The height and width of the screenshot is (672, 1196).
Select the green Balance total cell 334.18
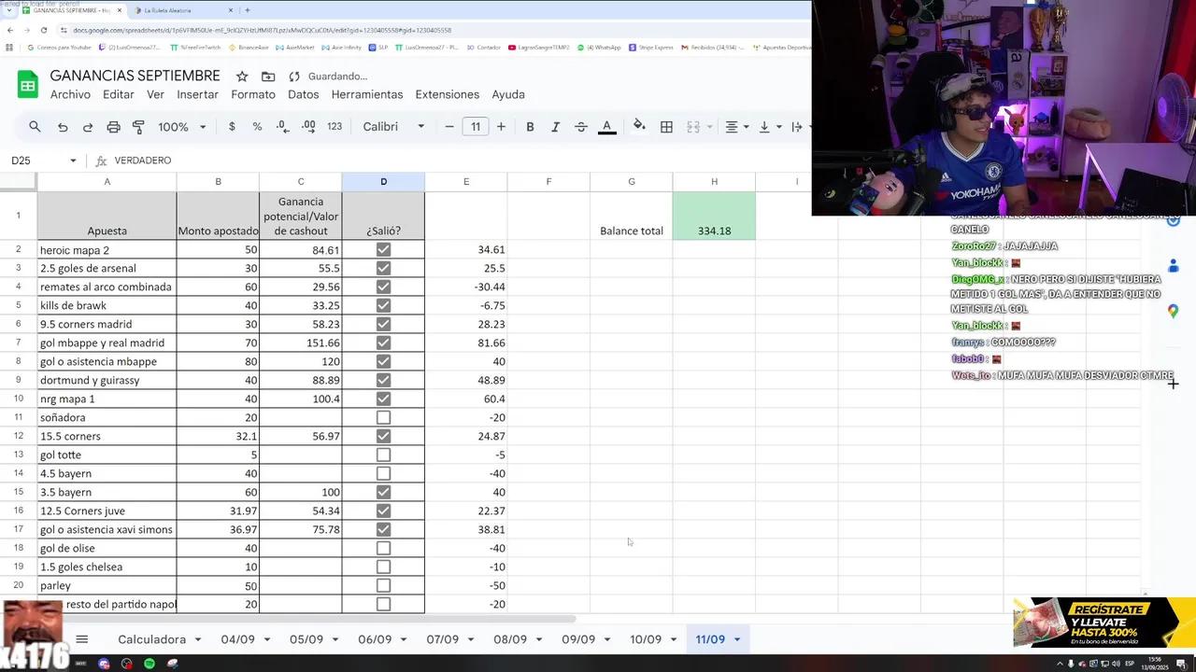[x=714, y=216]
